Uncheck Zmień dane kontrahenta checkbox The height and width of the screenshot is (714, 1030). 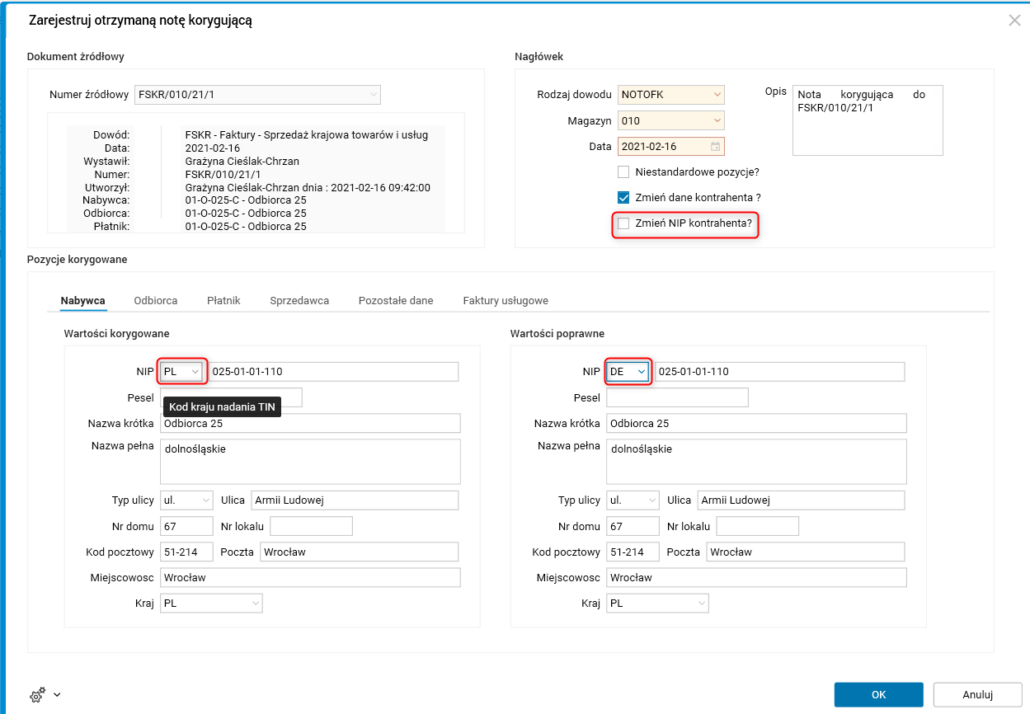tap(624, 198)
